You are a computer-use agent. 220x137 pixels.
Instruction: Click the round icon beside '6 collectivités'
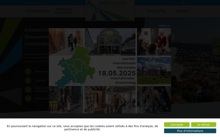coord(28,90)
